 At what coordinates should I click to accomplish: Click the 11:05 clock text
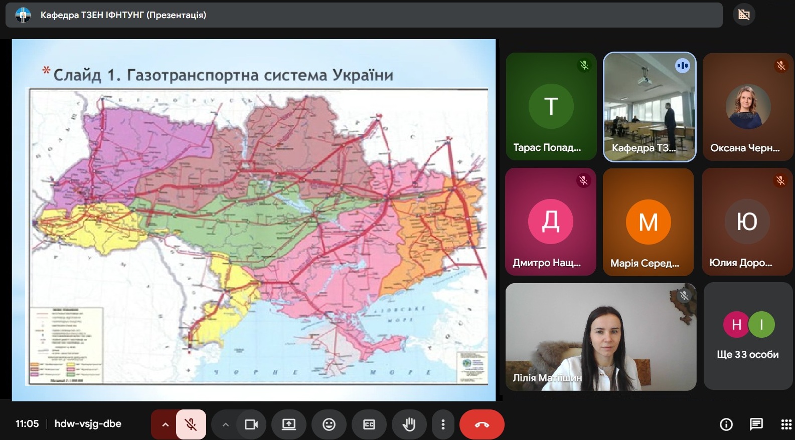(x=27, y=423)
